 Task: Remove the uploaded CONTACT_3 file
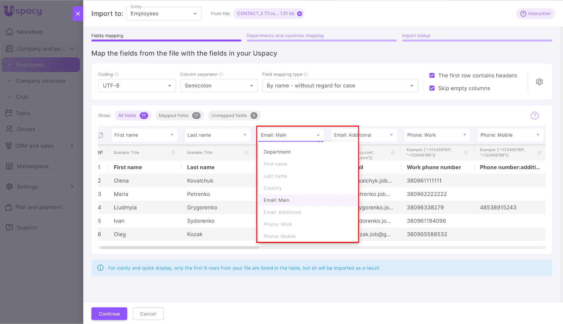[299, 14]
